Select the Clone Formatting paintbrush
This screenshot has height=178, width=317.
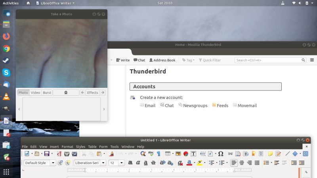point(111,153)
